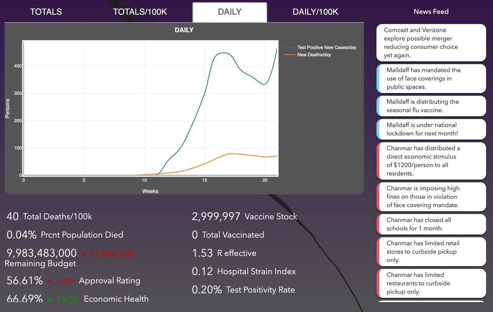Click the Weeks x-axis label
493x312 pixels.
(150, 191)
